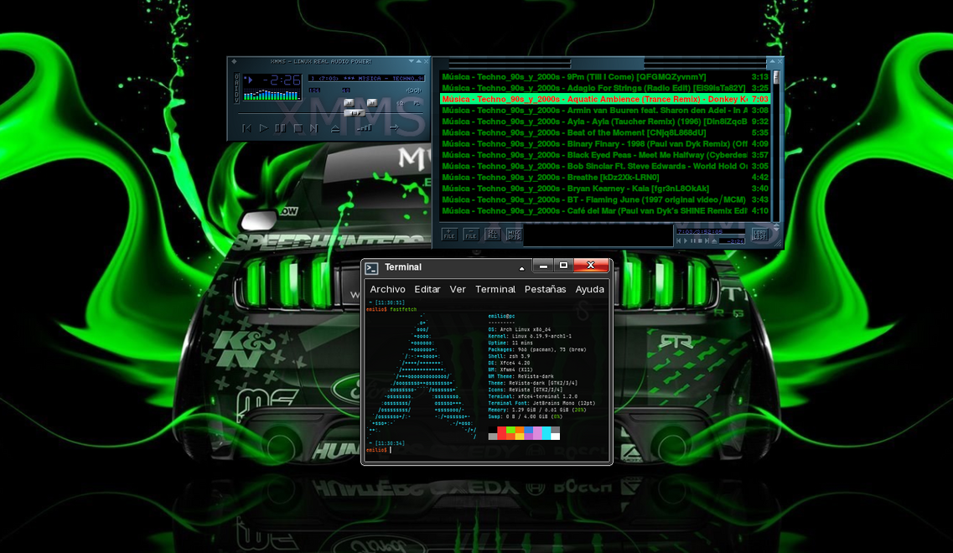
Task: Click the previous track button in XMMS
Action: 246,128
